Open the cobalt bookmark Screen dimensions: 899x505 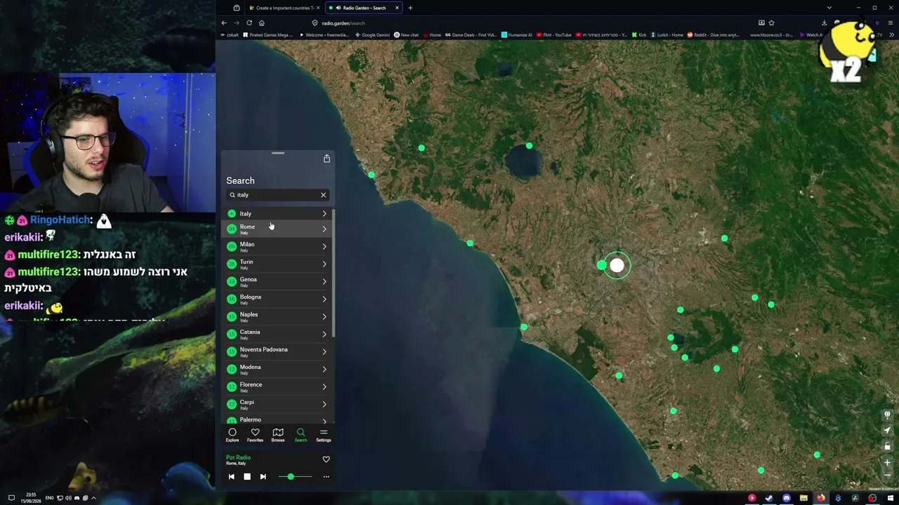(230, 35)
